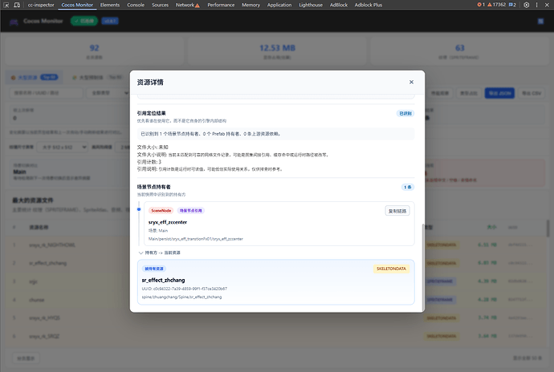This screenshot has height=372, width=554.
Task: Select node name sryx_eff_zccenter
Action: pyautogui.click(x=168, y=222)
